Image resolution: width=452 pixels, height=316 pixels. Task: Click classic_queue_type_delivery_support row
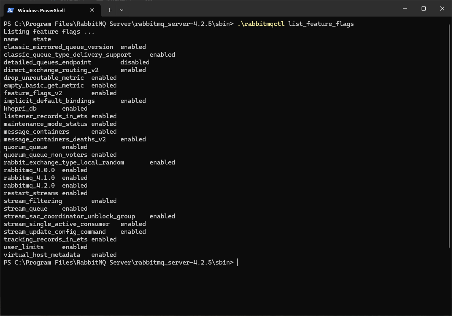(x=89, y=55)
